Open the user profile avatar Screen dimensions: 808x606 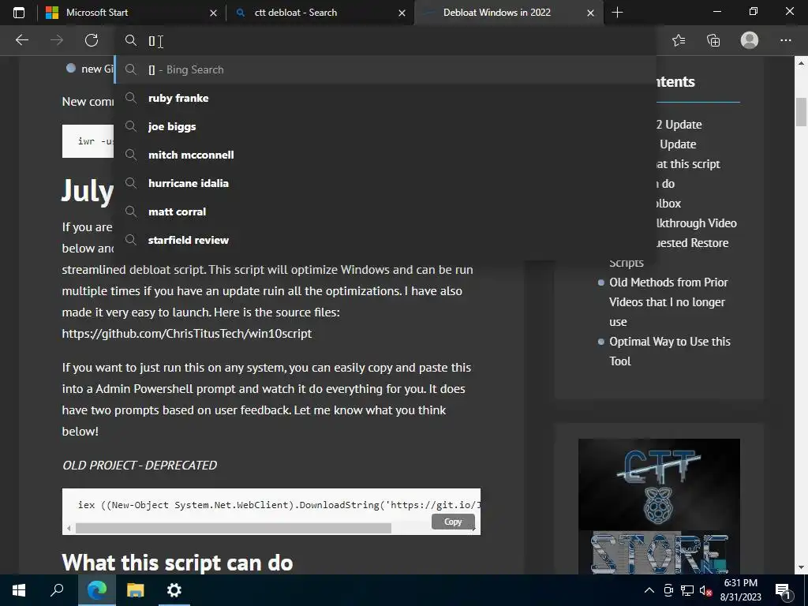coord(750,40)
